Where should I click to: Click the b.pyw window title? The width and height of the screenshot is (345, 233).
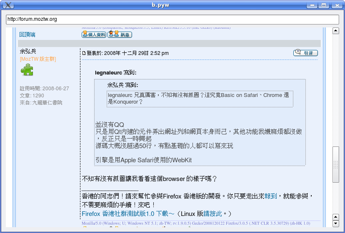click(x=160, y=5)
